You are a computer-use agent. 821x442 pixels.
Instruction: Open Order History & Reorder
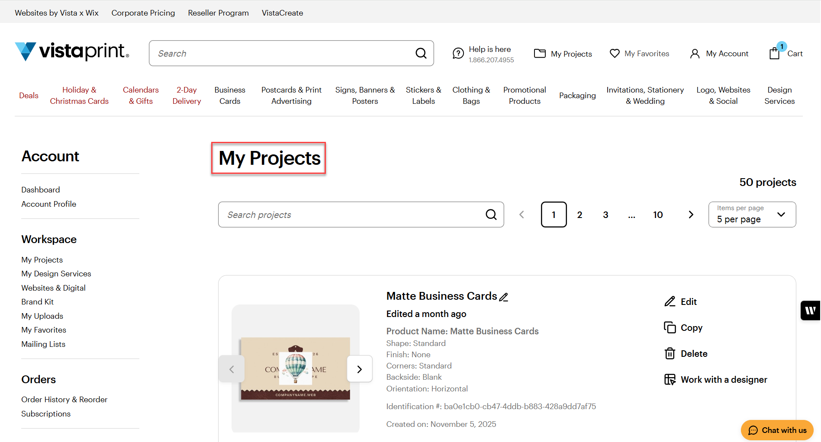click(64, 400)
